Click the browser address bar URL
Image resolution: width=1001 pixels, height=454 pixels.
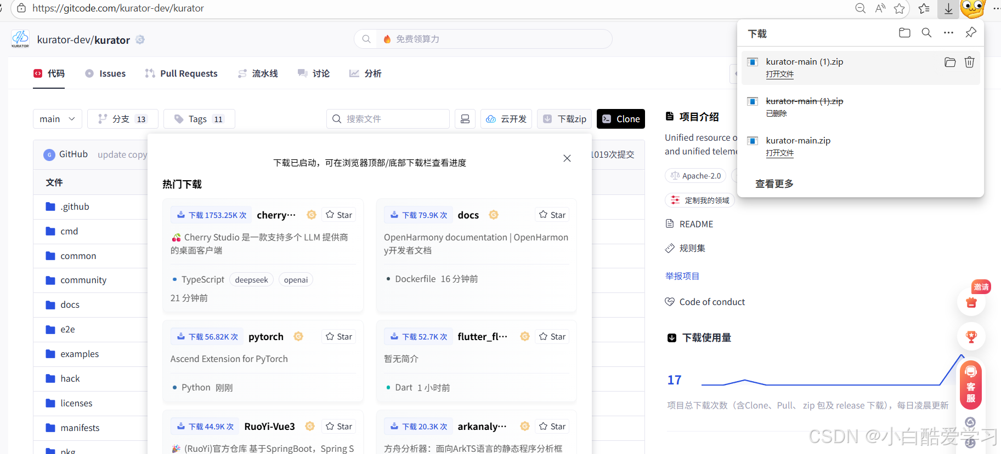point(118,8)
